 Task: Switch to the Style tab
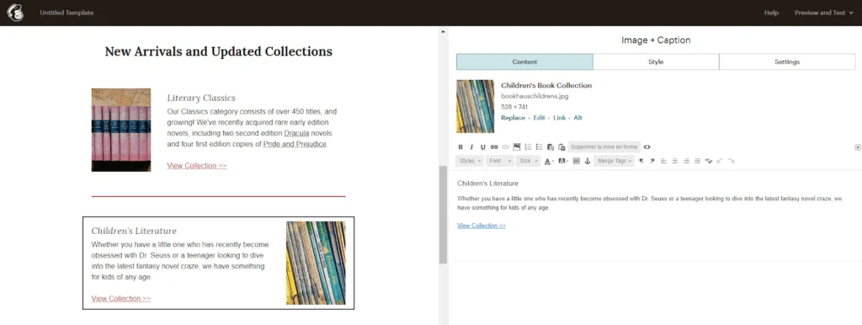point(656,62)
